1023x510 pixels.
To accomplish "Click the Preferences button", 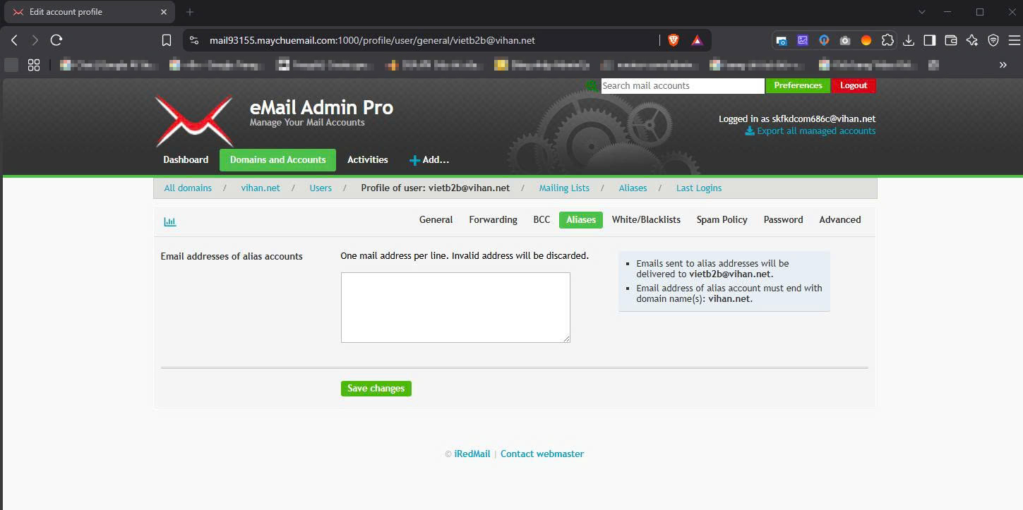I will [798, 85].
